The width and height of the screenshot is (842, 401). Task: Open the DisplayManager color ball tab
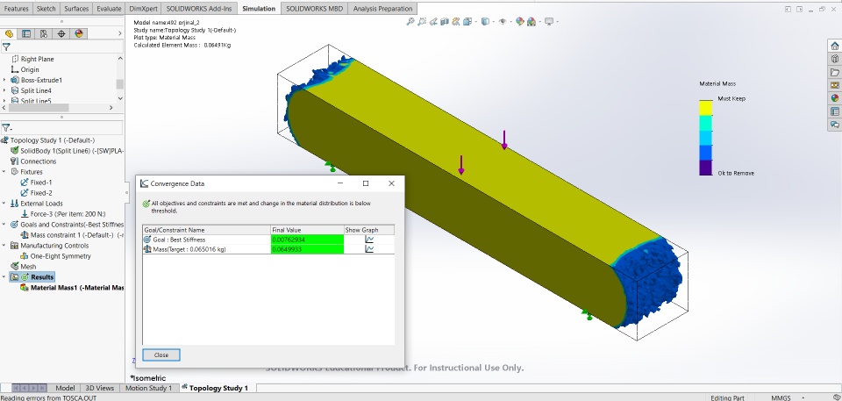coord(79,33)
